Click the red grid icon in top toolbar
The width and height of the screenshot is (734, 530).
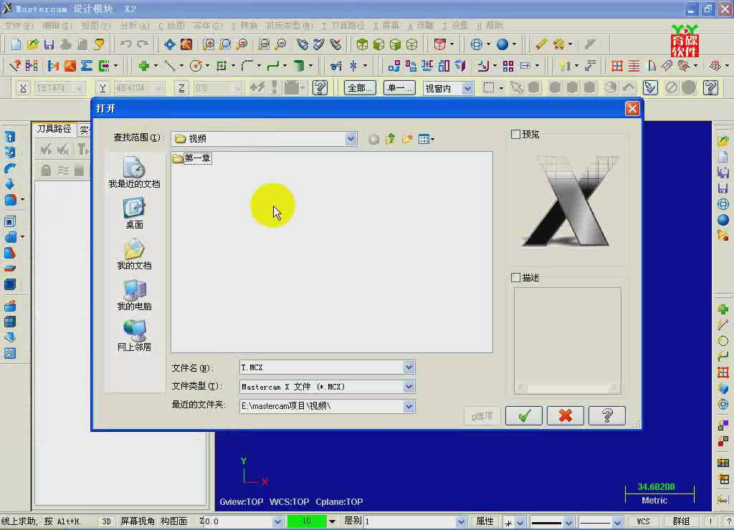pyautogui.click(x=617, y=66)
